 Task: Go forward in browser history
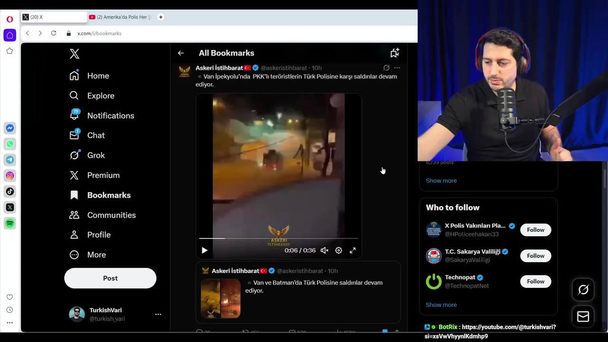(40, 33)
